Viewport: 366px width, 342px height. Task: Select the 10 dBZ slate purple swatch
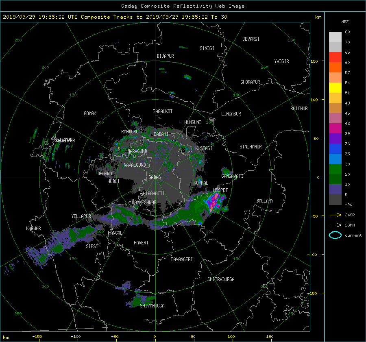tap(335, 190)
